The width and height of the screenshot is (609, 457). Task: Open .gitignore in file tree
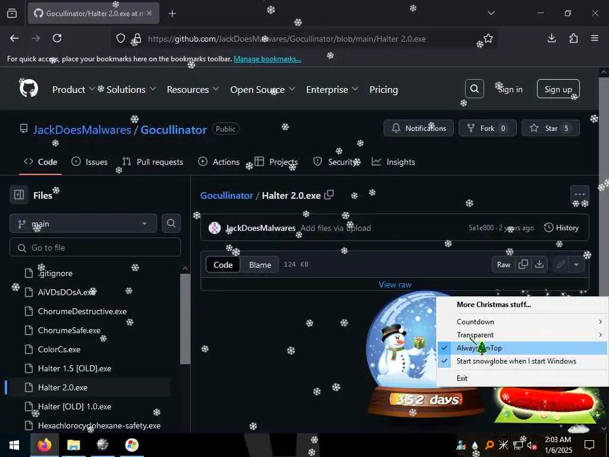point(55,273)
